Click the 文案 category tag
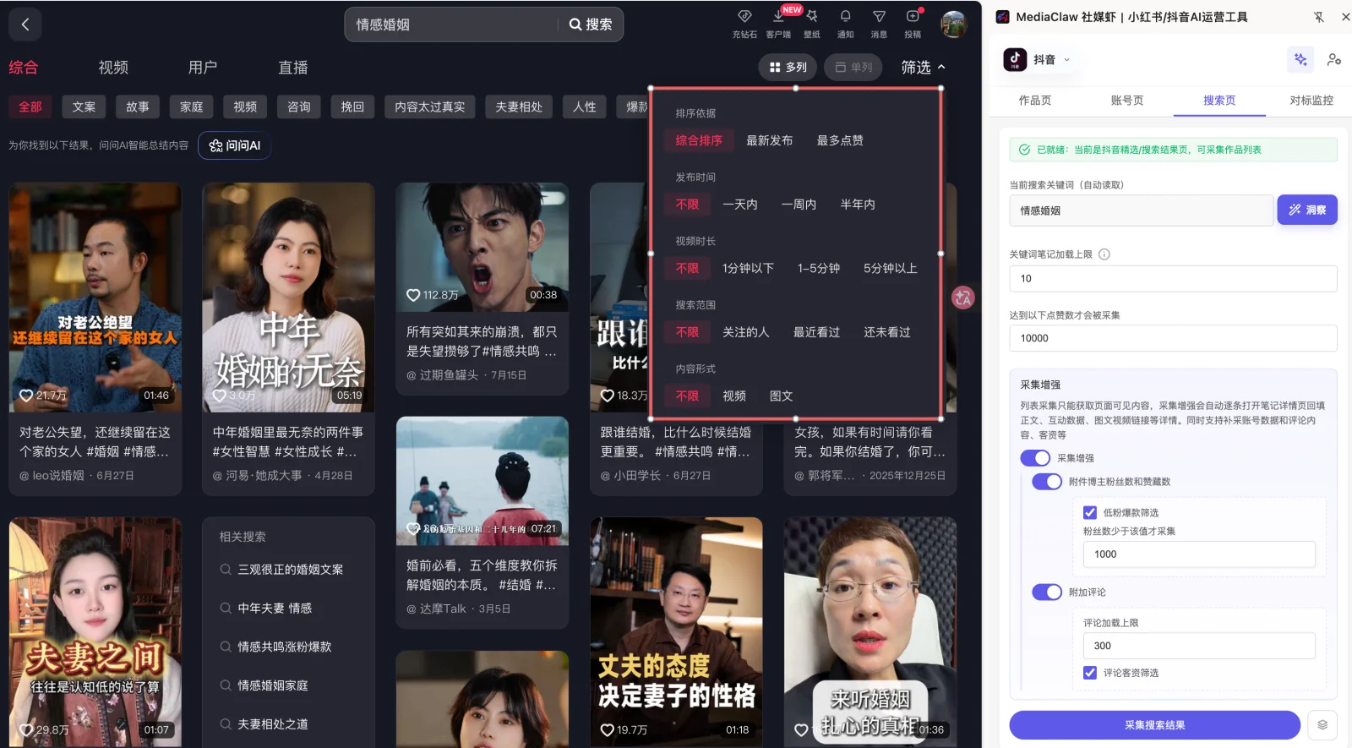 pos(84,106)
